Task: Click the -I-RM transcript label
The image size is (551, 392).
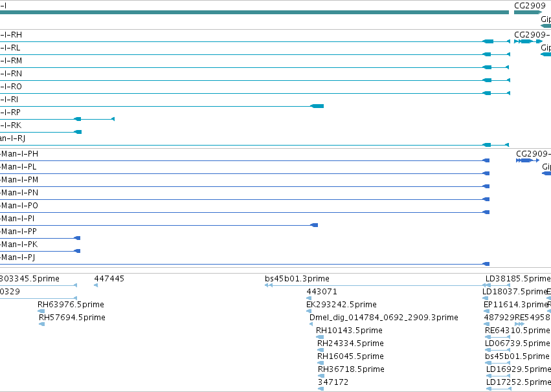Action: pyautogui.click(x=11, y=61)
